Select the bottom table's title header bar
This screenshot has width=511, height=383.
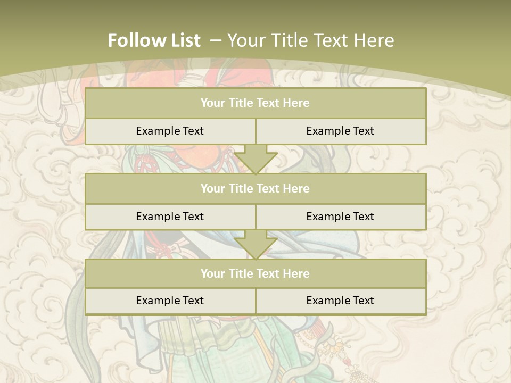[x=256, y=273]
